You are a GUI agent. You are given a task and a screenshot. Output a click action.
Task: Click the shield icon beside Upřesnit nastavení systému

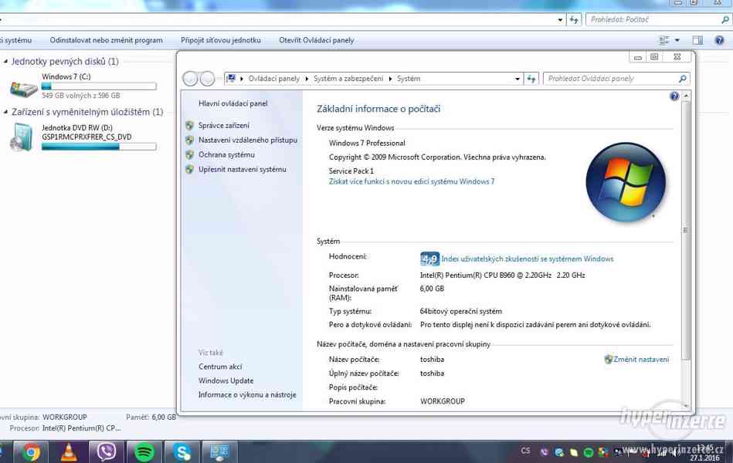[x=189, y=169]
